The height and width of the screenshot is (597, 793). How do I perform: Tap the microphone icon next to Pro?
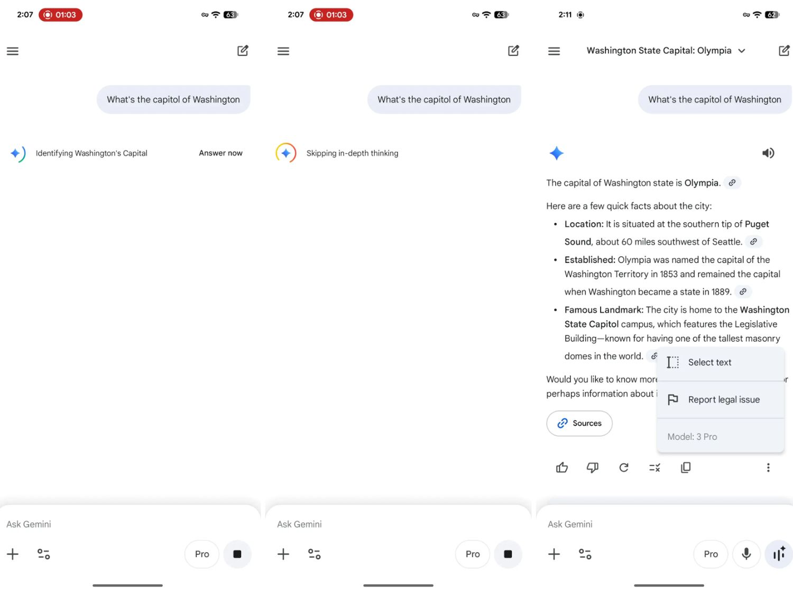(x=746, y=554)
